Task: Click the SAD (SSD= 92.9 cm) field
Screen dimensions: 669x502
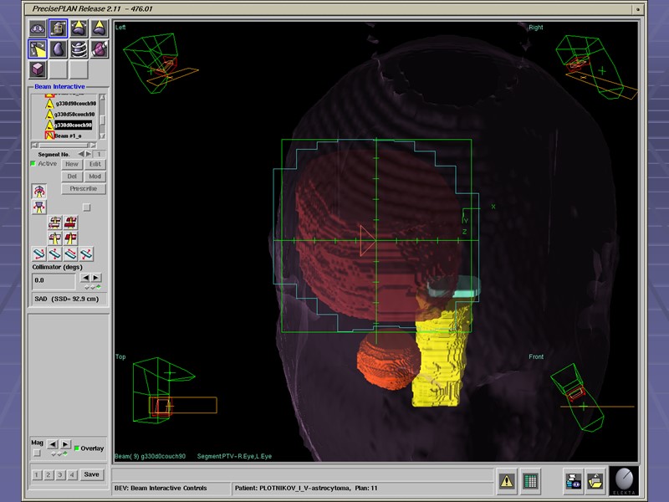Action: point(70,299)
